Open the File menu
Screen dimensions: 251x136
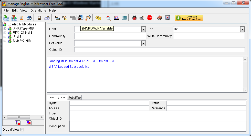(6, 11)
